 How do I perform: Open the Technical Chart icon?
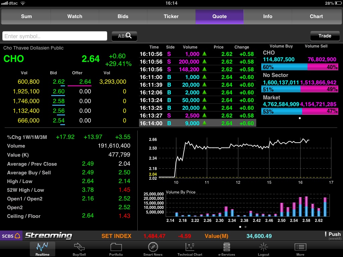[190, 249]
